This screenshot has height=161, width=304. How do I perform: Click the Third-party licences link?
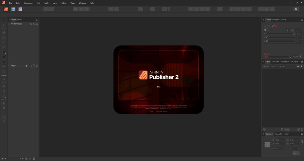(161, 111)
